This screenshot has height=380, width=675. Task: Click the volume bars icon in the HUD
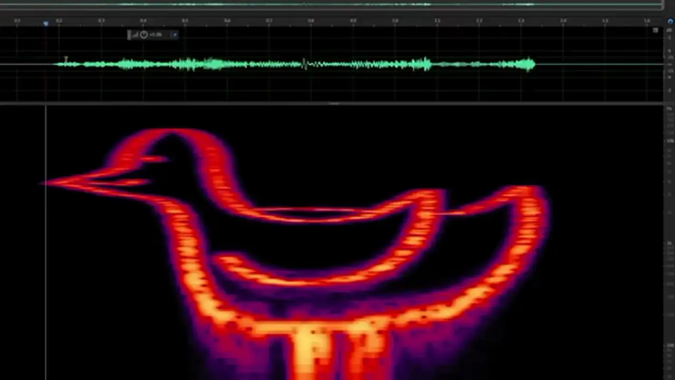135,35
